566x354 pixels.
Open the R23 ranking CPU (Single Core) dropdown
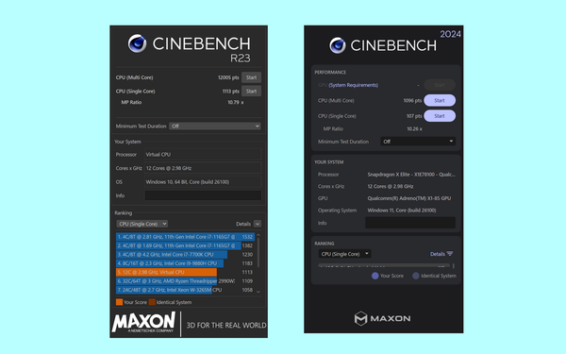click(x=141, y=224)
